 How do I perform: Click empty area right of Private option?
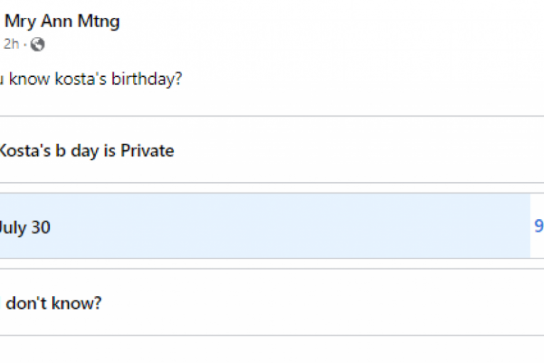tap(391, 150)
